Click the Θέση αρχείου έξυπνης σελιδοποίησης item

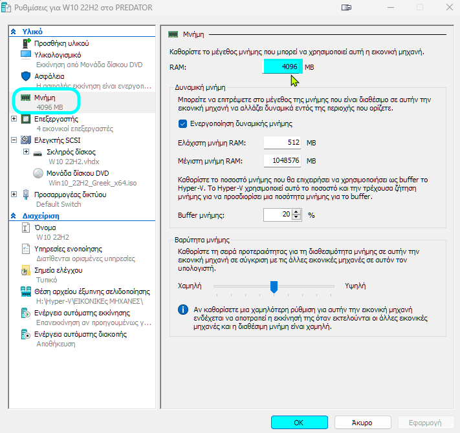tap(92, 292)
